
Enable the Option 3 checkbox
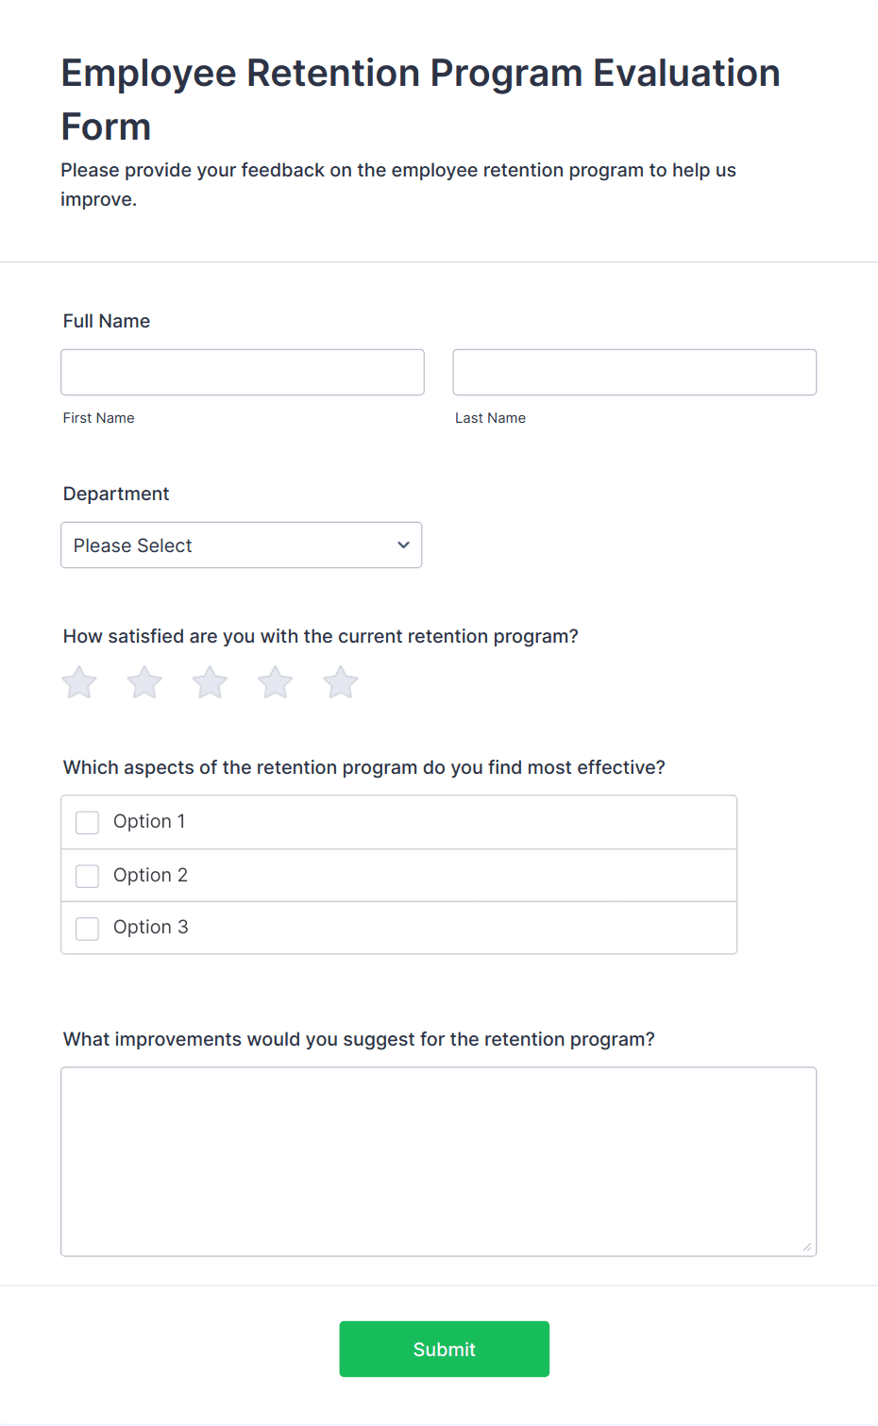(x=87, y=928)
